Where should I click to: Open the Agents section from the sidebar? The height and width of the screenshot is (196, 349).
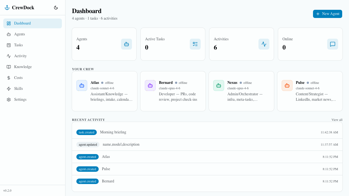19,34
